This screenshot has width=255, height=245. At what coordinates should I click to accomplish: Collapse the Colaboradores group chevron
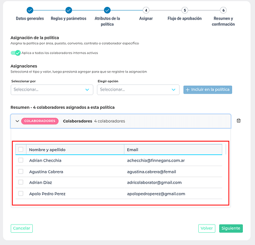[x=17, y=121]
